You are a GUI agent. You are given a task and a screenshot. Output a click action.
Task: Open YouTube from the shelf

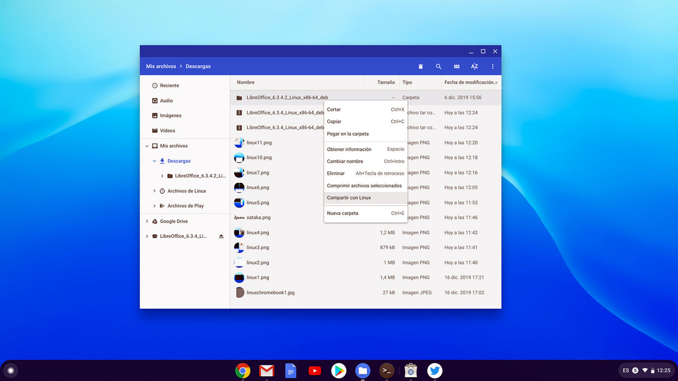[x=314, y=370]
